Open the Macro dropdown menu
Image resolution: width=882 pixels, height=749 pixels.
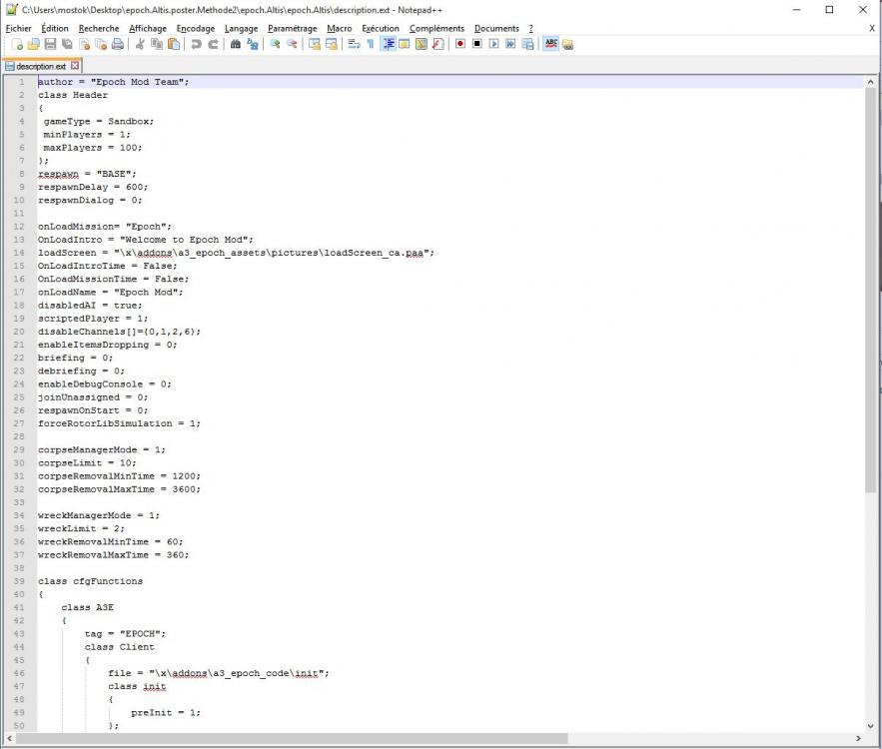point(339,29)
